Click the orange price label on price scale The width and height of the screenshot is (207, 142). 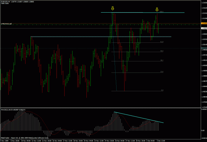pos(204,23)
